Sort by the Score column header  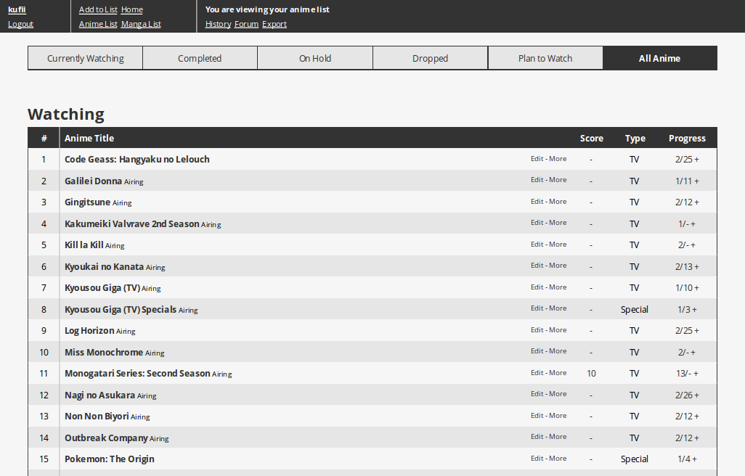[592, 138]
